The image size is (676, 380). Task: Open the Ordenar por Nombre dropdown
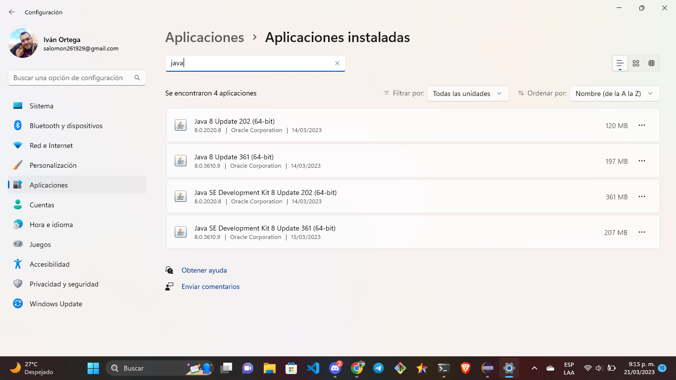click(615, 94)
